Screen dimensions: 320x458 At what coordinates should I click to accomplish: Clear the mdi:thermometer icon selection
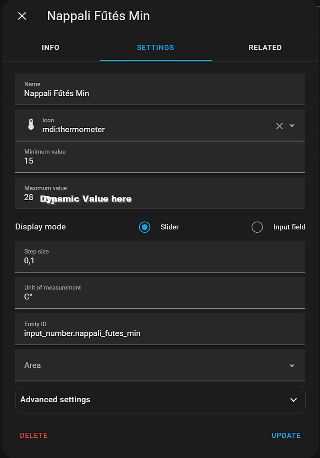279,125
